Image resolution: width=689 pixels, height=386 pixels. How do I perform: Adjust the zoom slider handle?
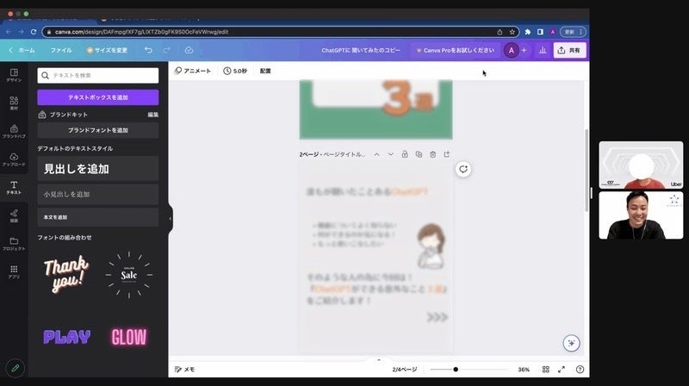click(456, 370)
